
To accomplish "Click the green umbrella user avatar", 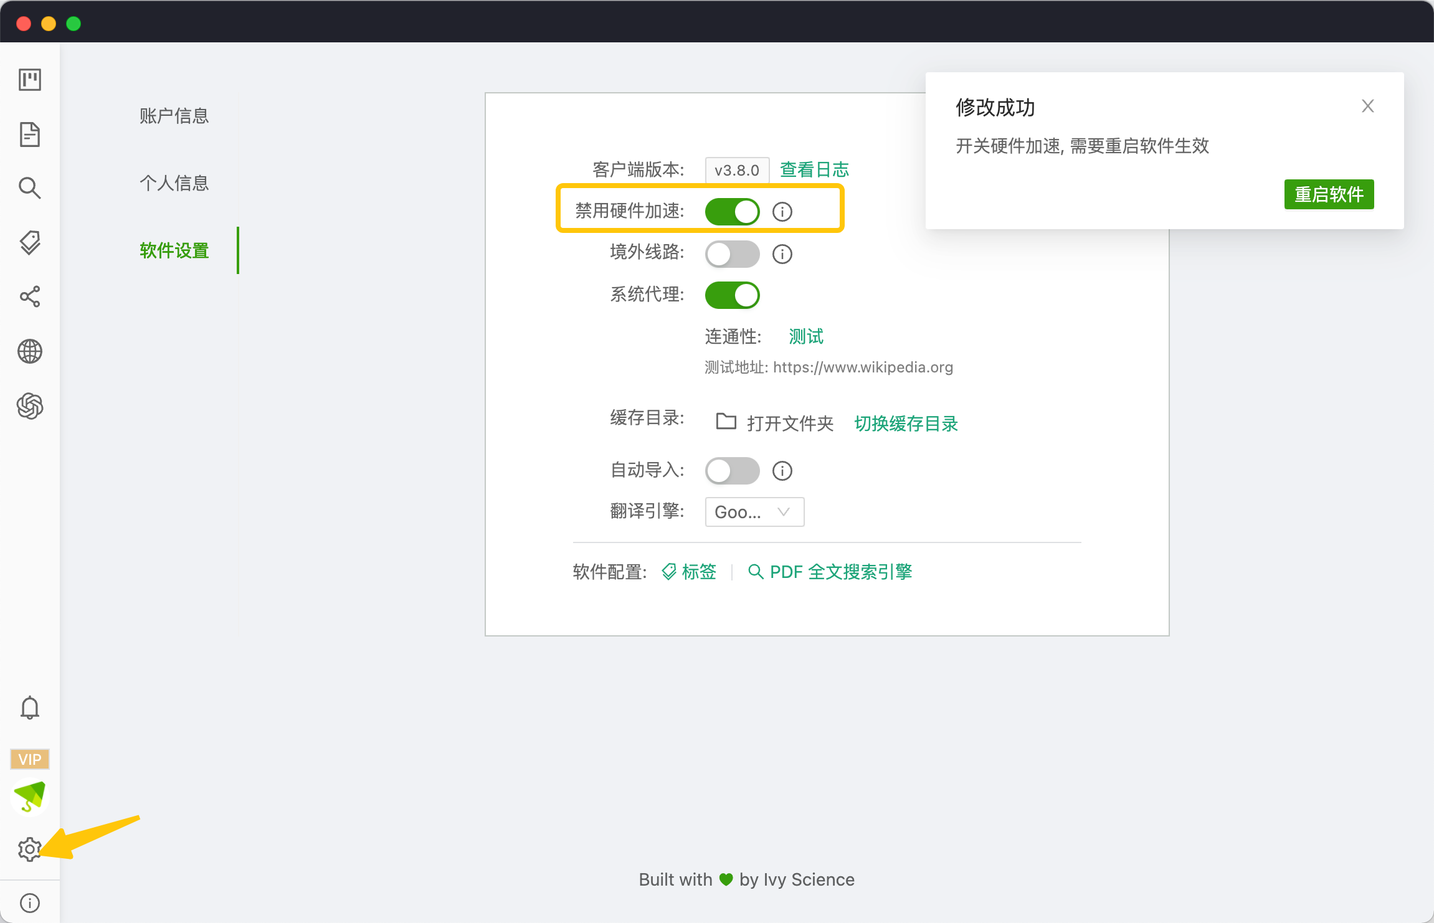I will [x=30, y=797].
